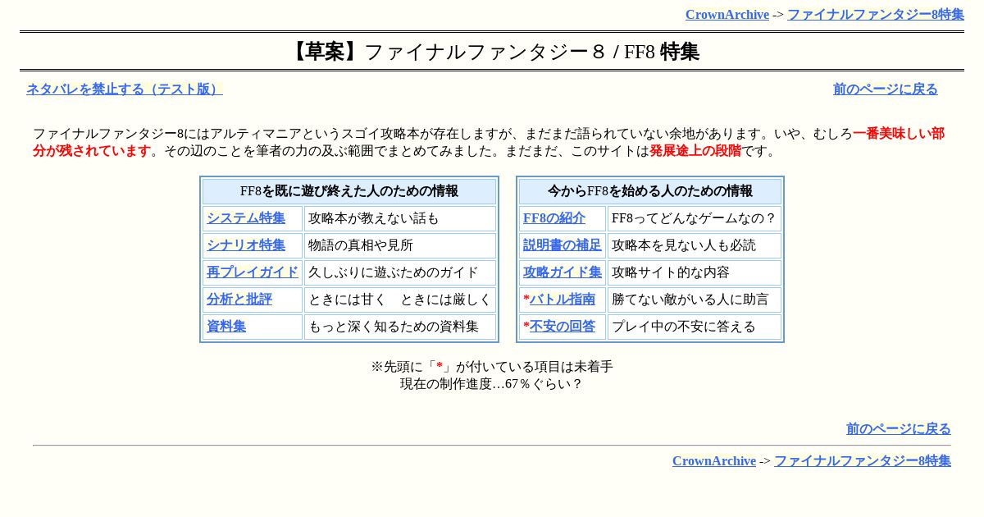Click red text 発展途上の段階
Screen dimensions: 984x517
pyautogui.click(x=695, y=151)
